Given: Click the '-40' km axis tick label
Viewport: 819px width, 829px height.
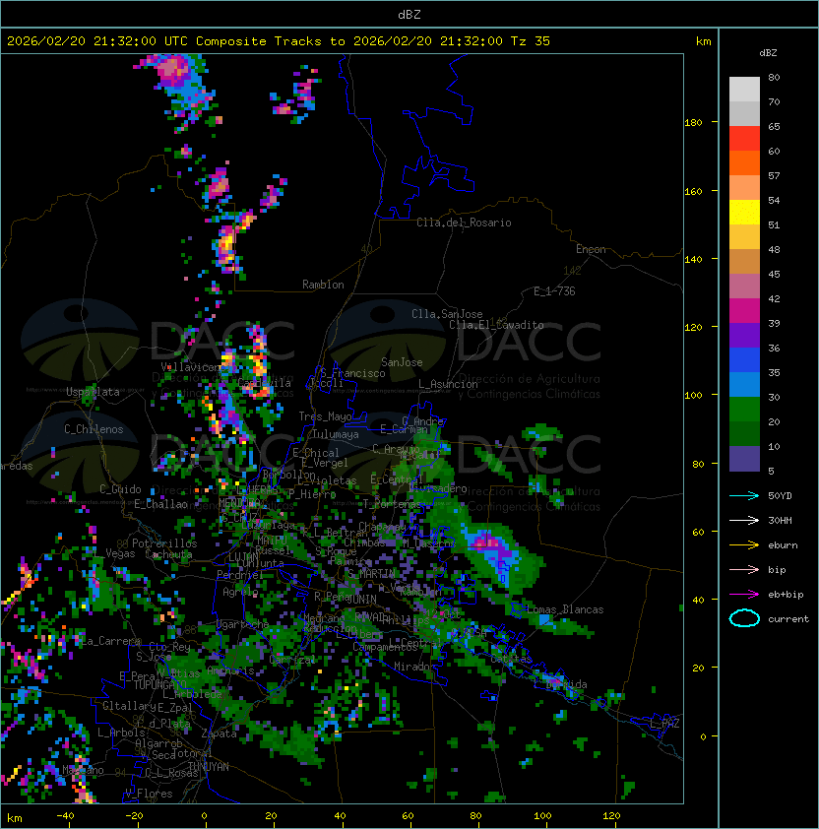Looking at the screenshot, I should tap(65, 816).
